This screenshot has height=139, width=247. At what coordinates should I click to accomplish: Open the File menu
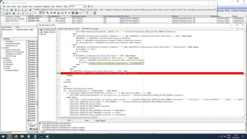(4, 7)
